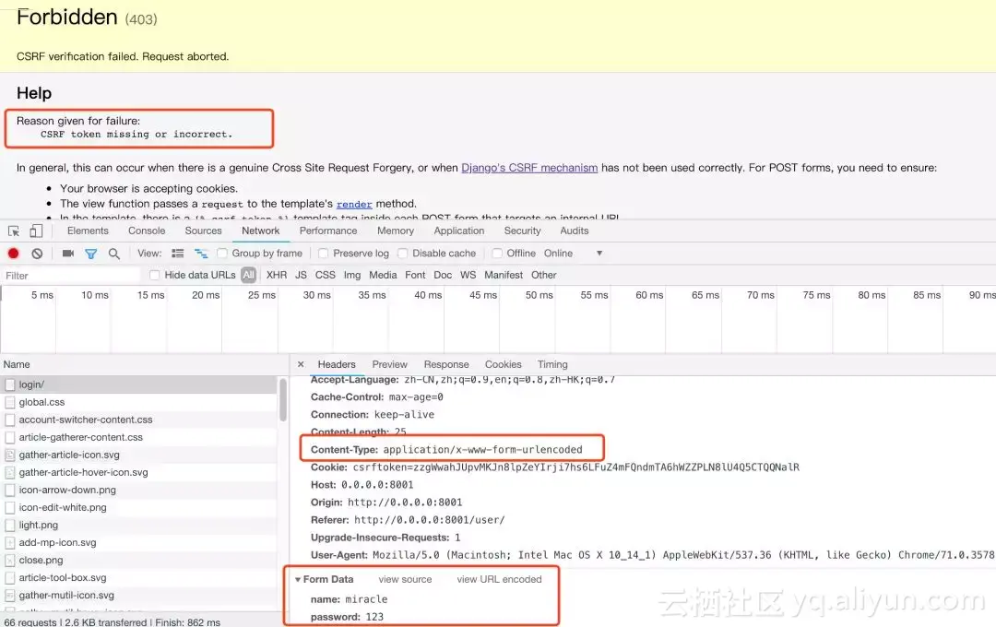
Task: Open the Cookies tab
Action: coord(504,364)
